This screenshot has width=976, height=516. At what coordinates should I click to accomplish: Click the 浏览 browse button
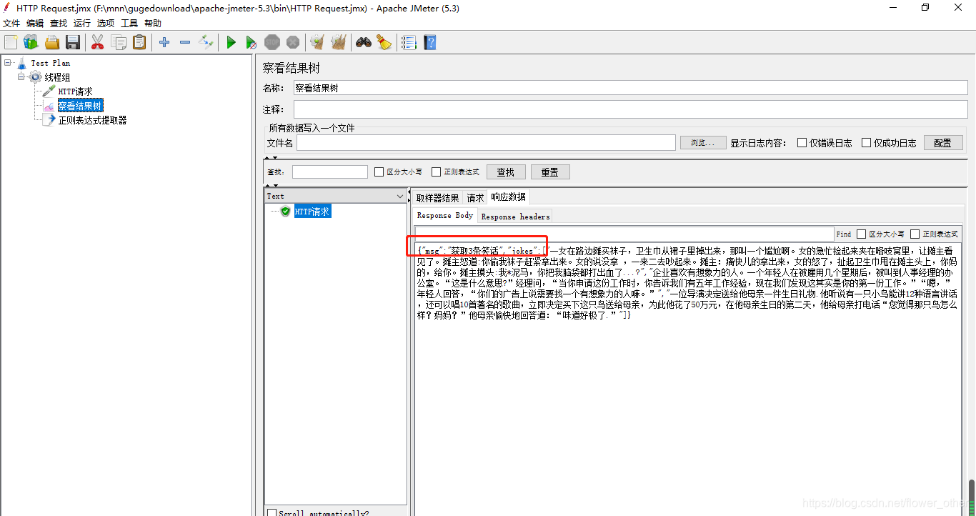point(703,142)
